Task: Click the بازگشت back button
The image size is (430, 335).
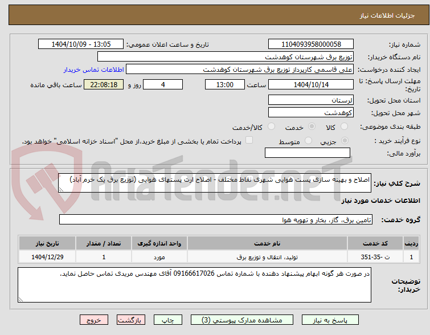Action: [x=131, y=320]
